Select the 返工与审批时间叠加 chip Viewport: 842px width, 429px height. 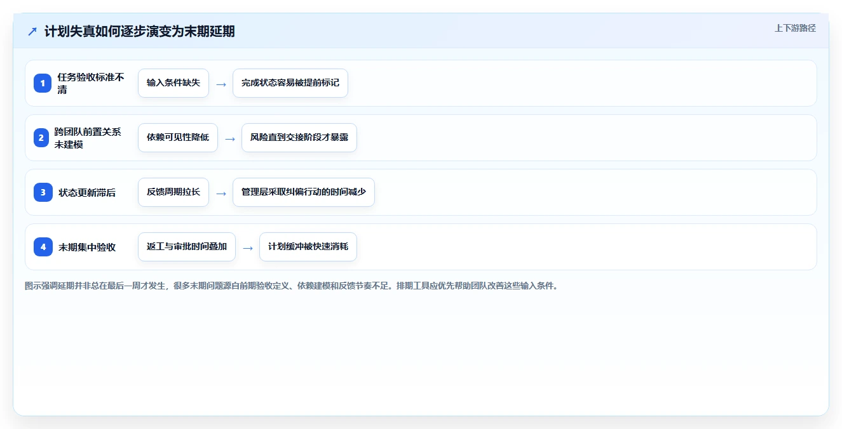187,247
